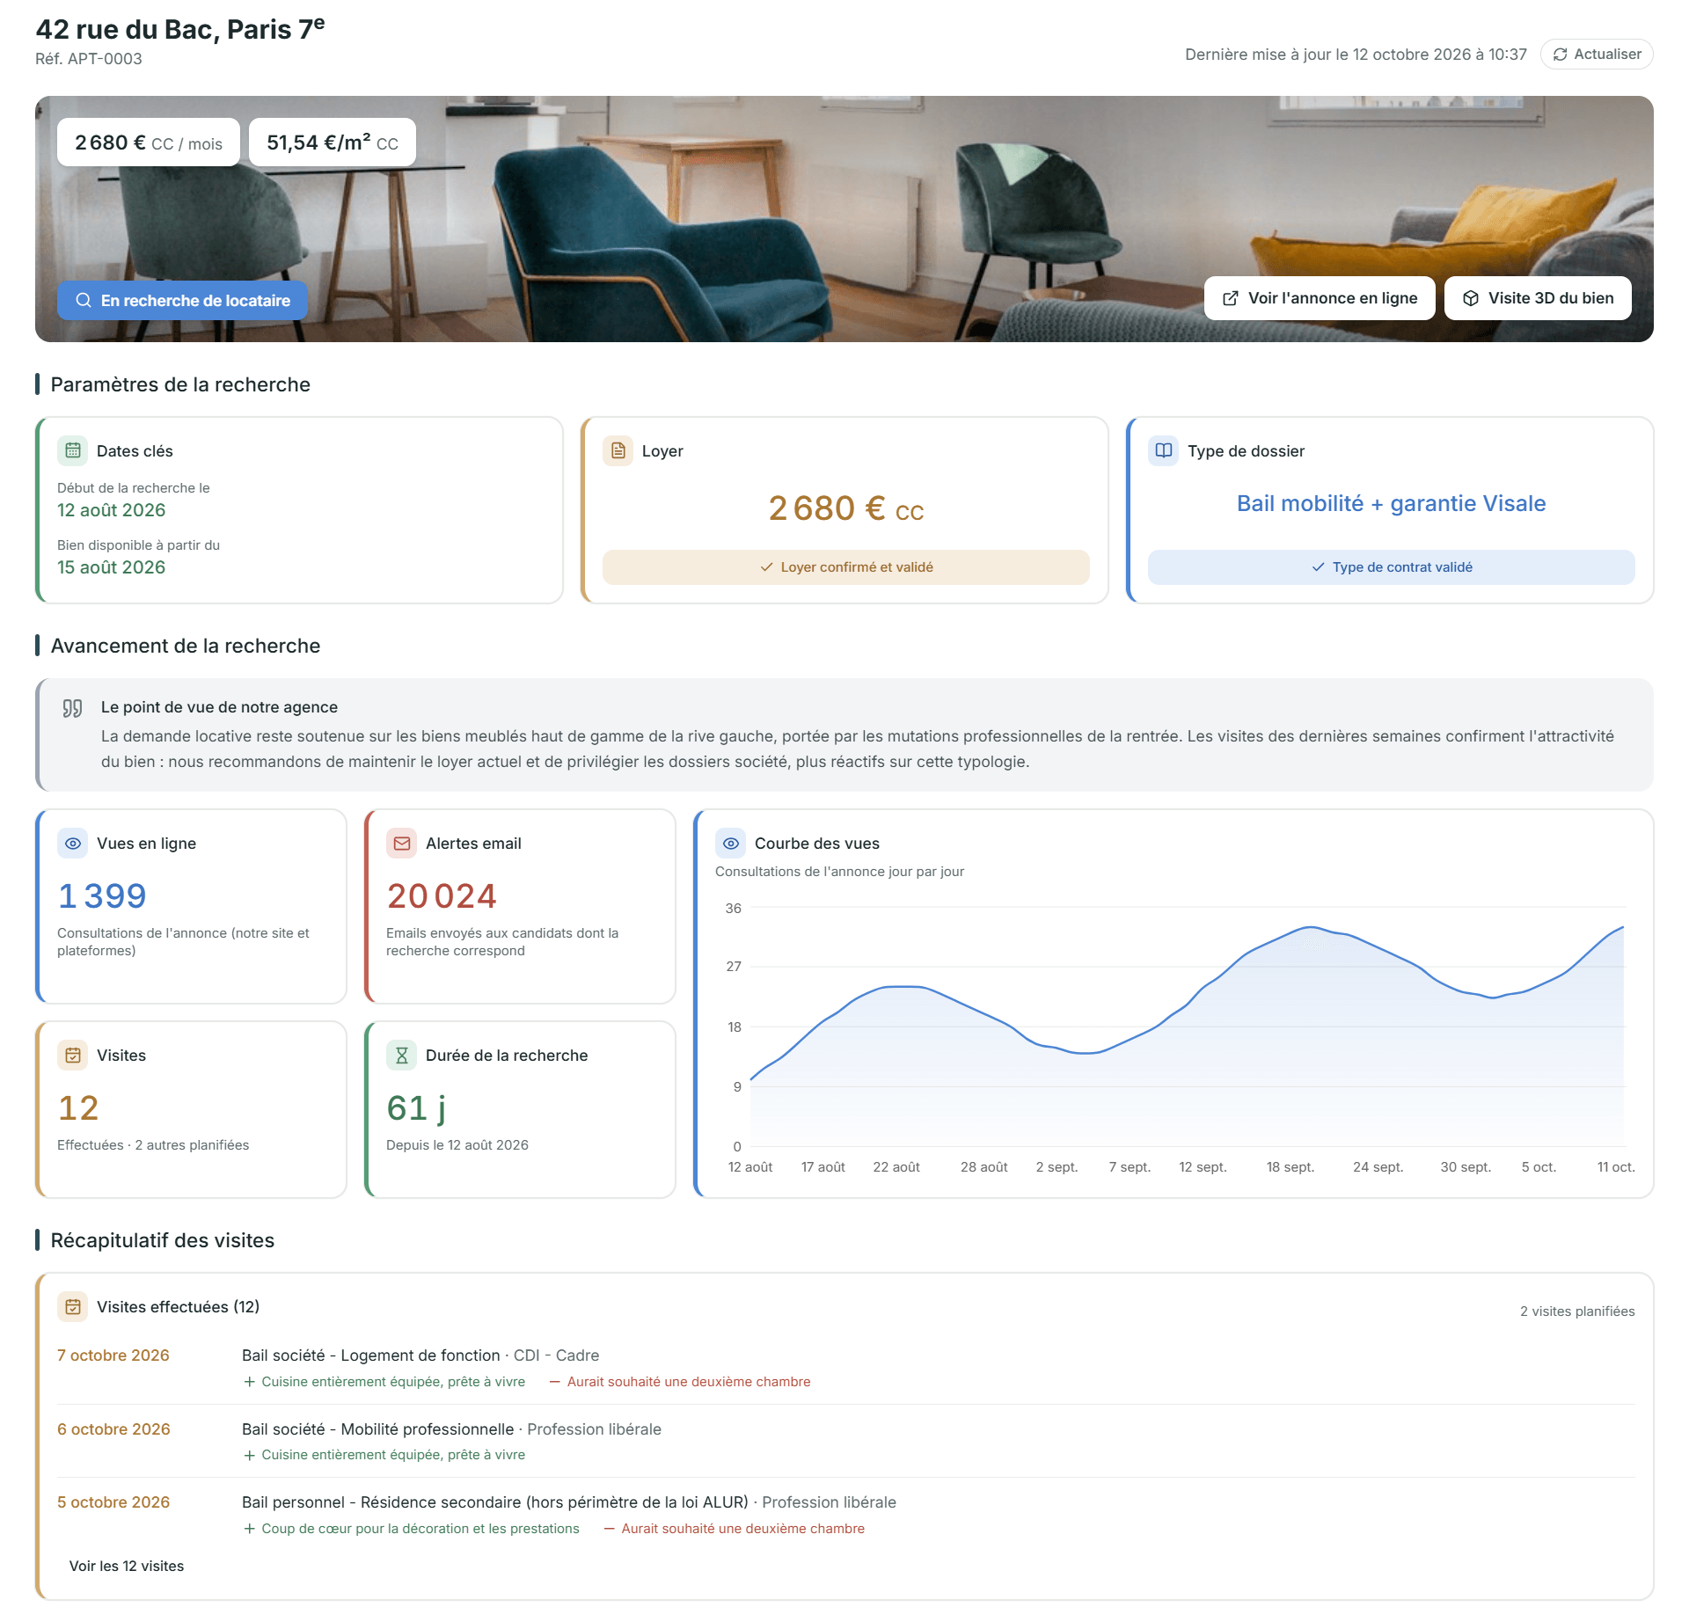Click the eye icon beside Courbe des vues
The image size is (1689, 1622).
pos(731,843)
